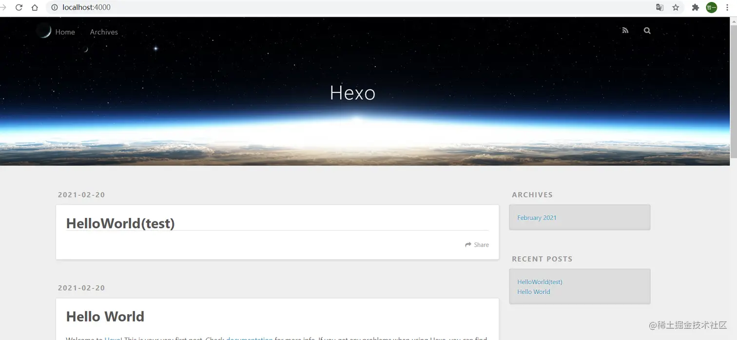
Task: Open the February 2021 archive link
Action: coord(537,217)
